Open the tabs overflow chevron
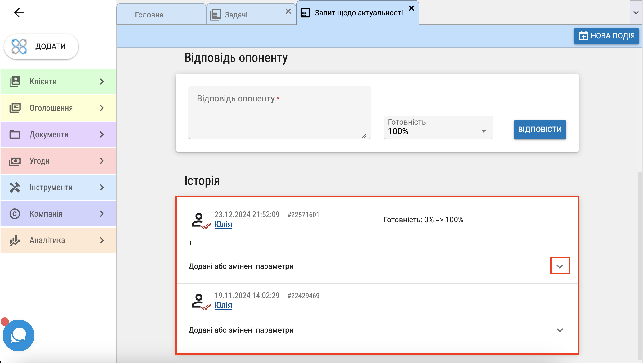 point(636,13)
